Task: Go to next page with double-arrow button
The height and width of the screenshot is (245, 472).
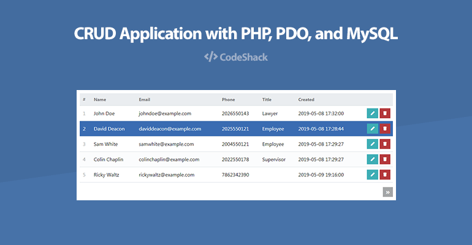Action: tap(387, 192)
